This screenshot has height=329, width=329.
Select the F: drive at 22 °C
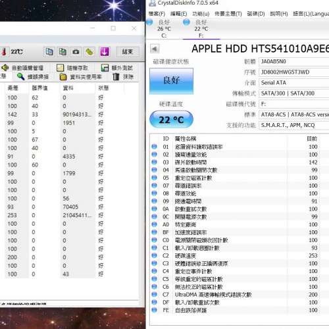[x=201, y=29]
